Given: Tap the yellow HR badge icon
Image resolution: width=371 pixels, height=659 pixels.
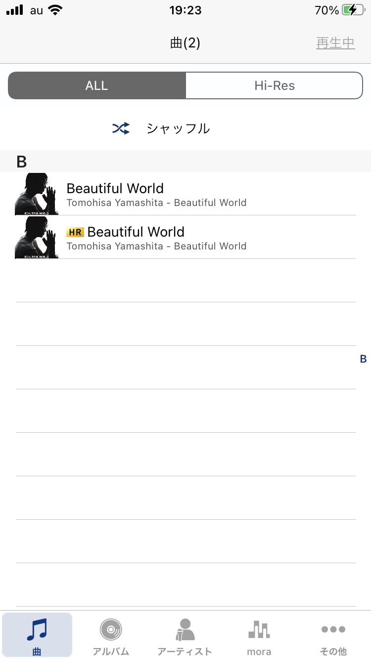Looking at the screenshot, I should point(75,232).
